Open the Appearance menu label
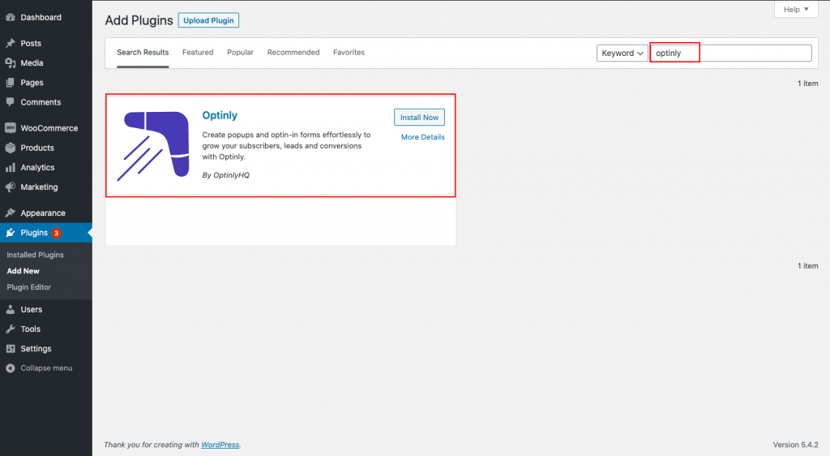 (43, 213)
